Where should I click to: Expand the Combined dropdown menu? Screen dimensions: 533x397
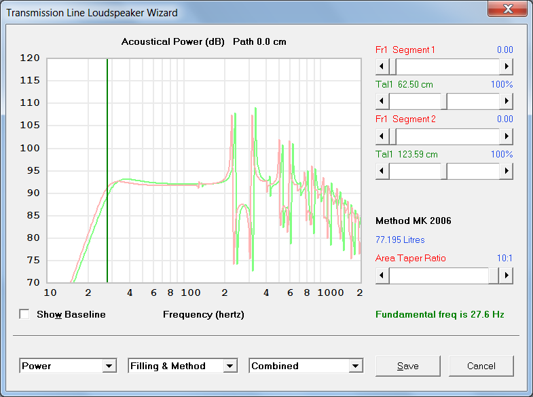pos(356,366)
